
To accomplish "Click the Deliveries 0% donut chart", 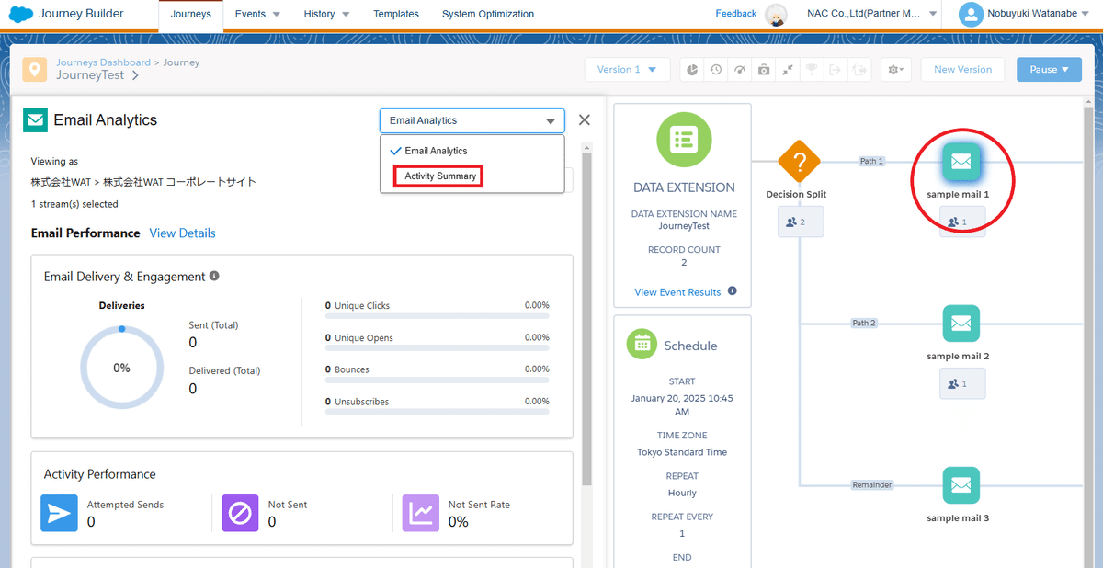I will [x=121, y=368].
